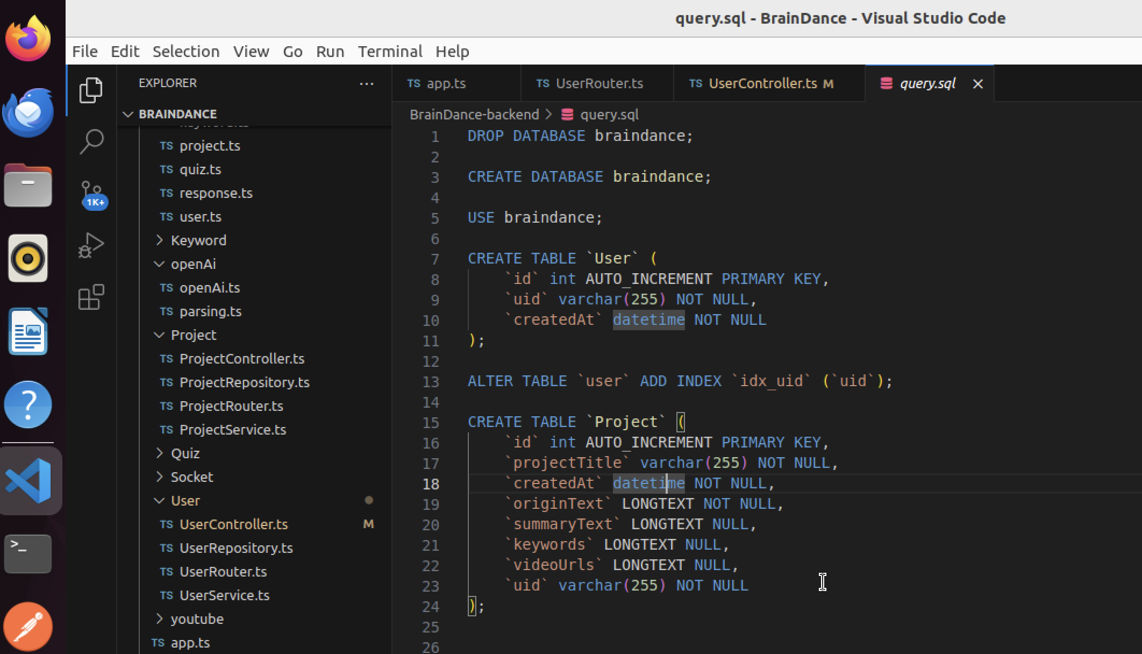
Task: Open the Go menu
Action: point(292,52)
